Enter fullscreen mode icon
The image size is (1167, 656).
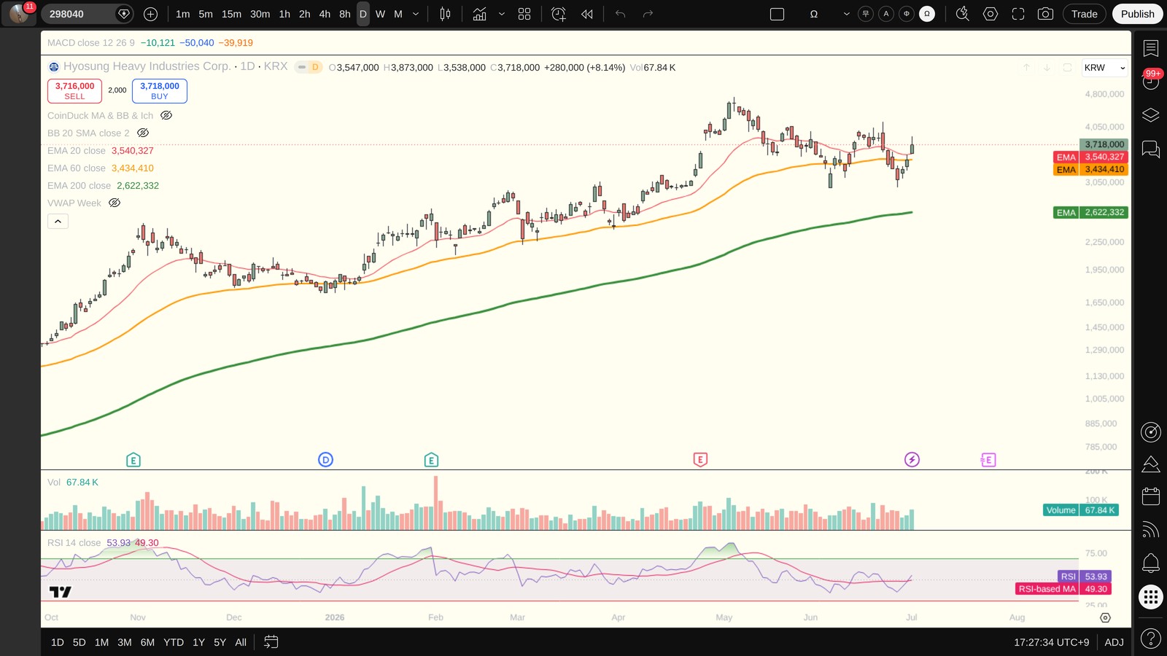pos(1018,14)
